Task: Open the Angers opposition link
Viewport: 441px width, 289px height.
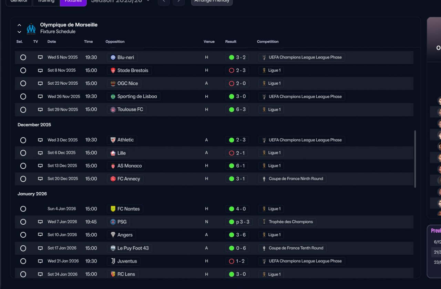Action: (122, 235)
